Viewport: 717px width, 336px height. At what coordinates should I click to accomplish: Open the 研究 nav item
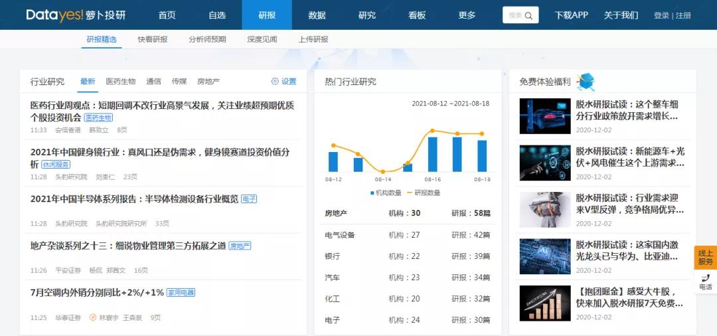366,15
